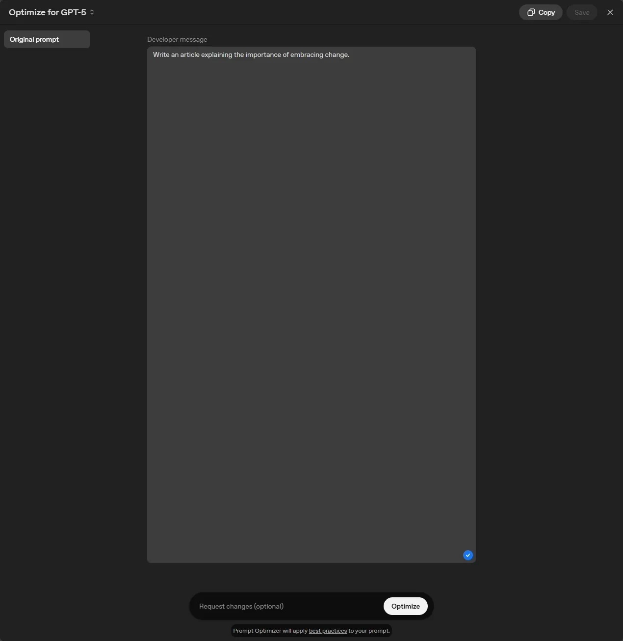The width and height of the screenshot is (623, 641).
Task: Click the greyed-out Save button
Action: click(x=582, y=12)
